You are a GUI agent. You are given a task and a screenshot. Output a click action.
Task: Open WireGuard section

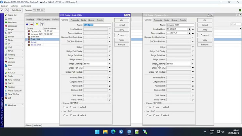(x=12, y=26)
